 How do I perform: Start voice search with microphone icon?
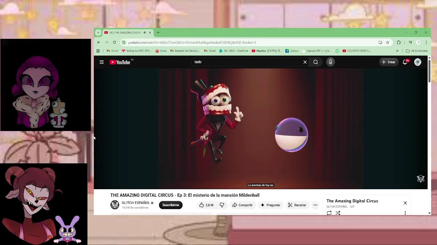[x=330, y=62]
